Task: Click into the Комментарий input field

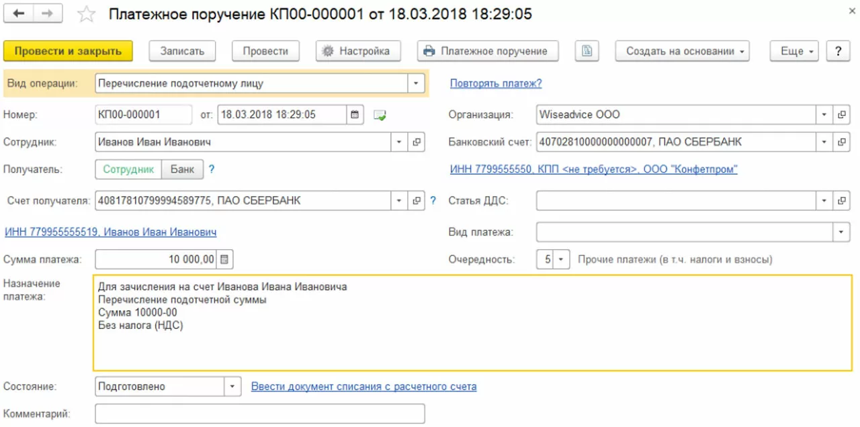Action: pos(259,414)
